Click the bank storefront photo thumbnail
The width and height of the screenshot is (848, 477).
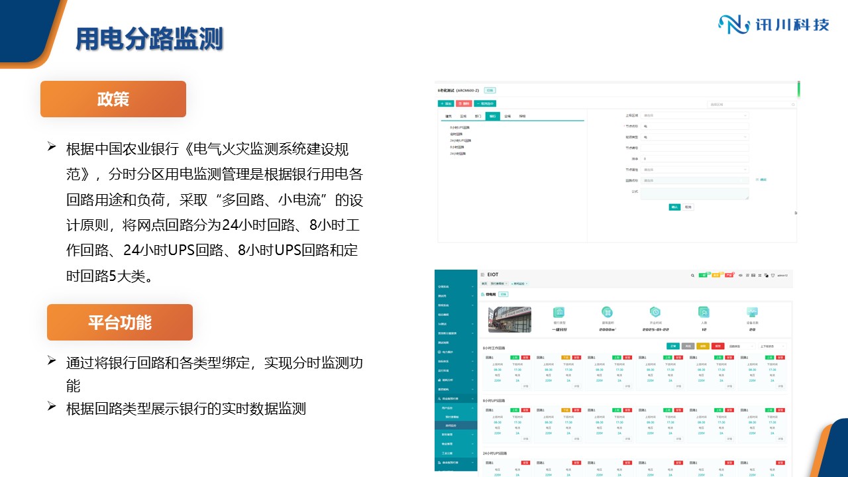(x=509, y=319)
